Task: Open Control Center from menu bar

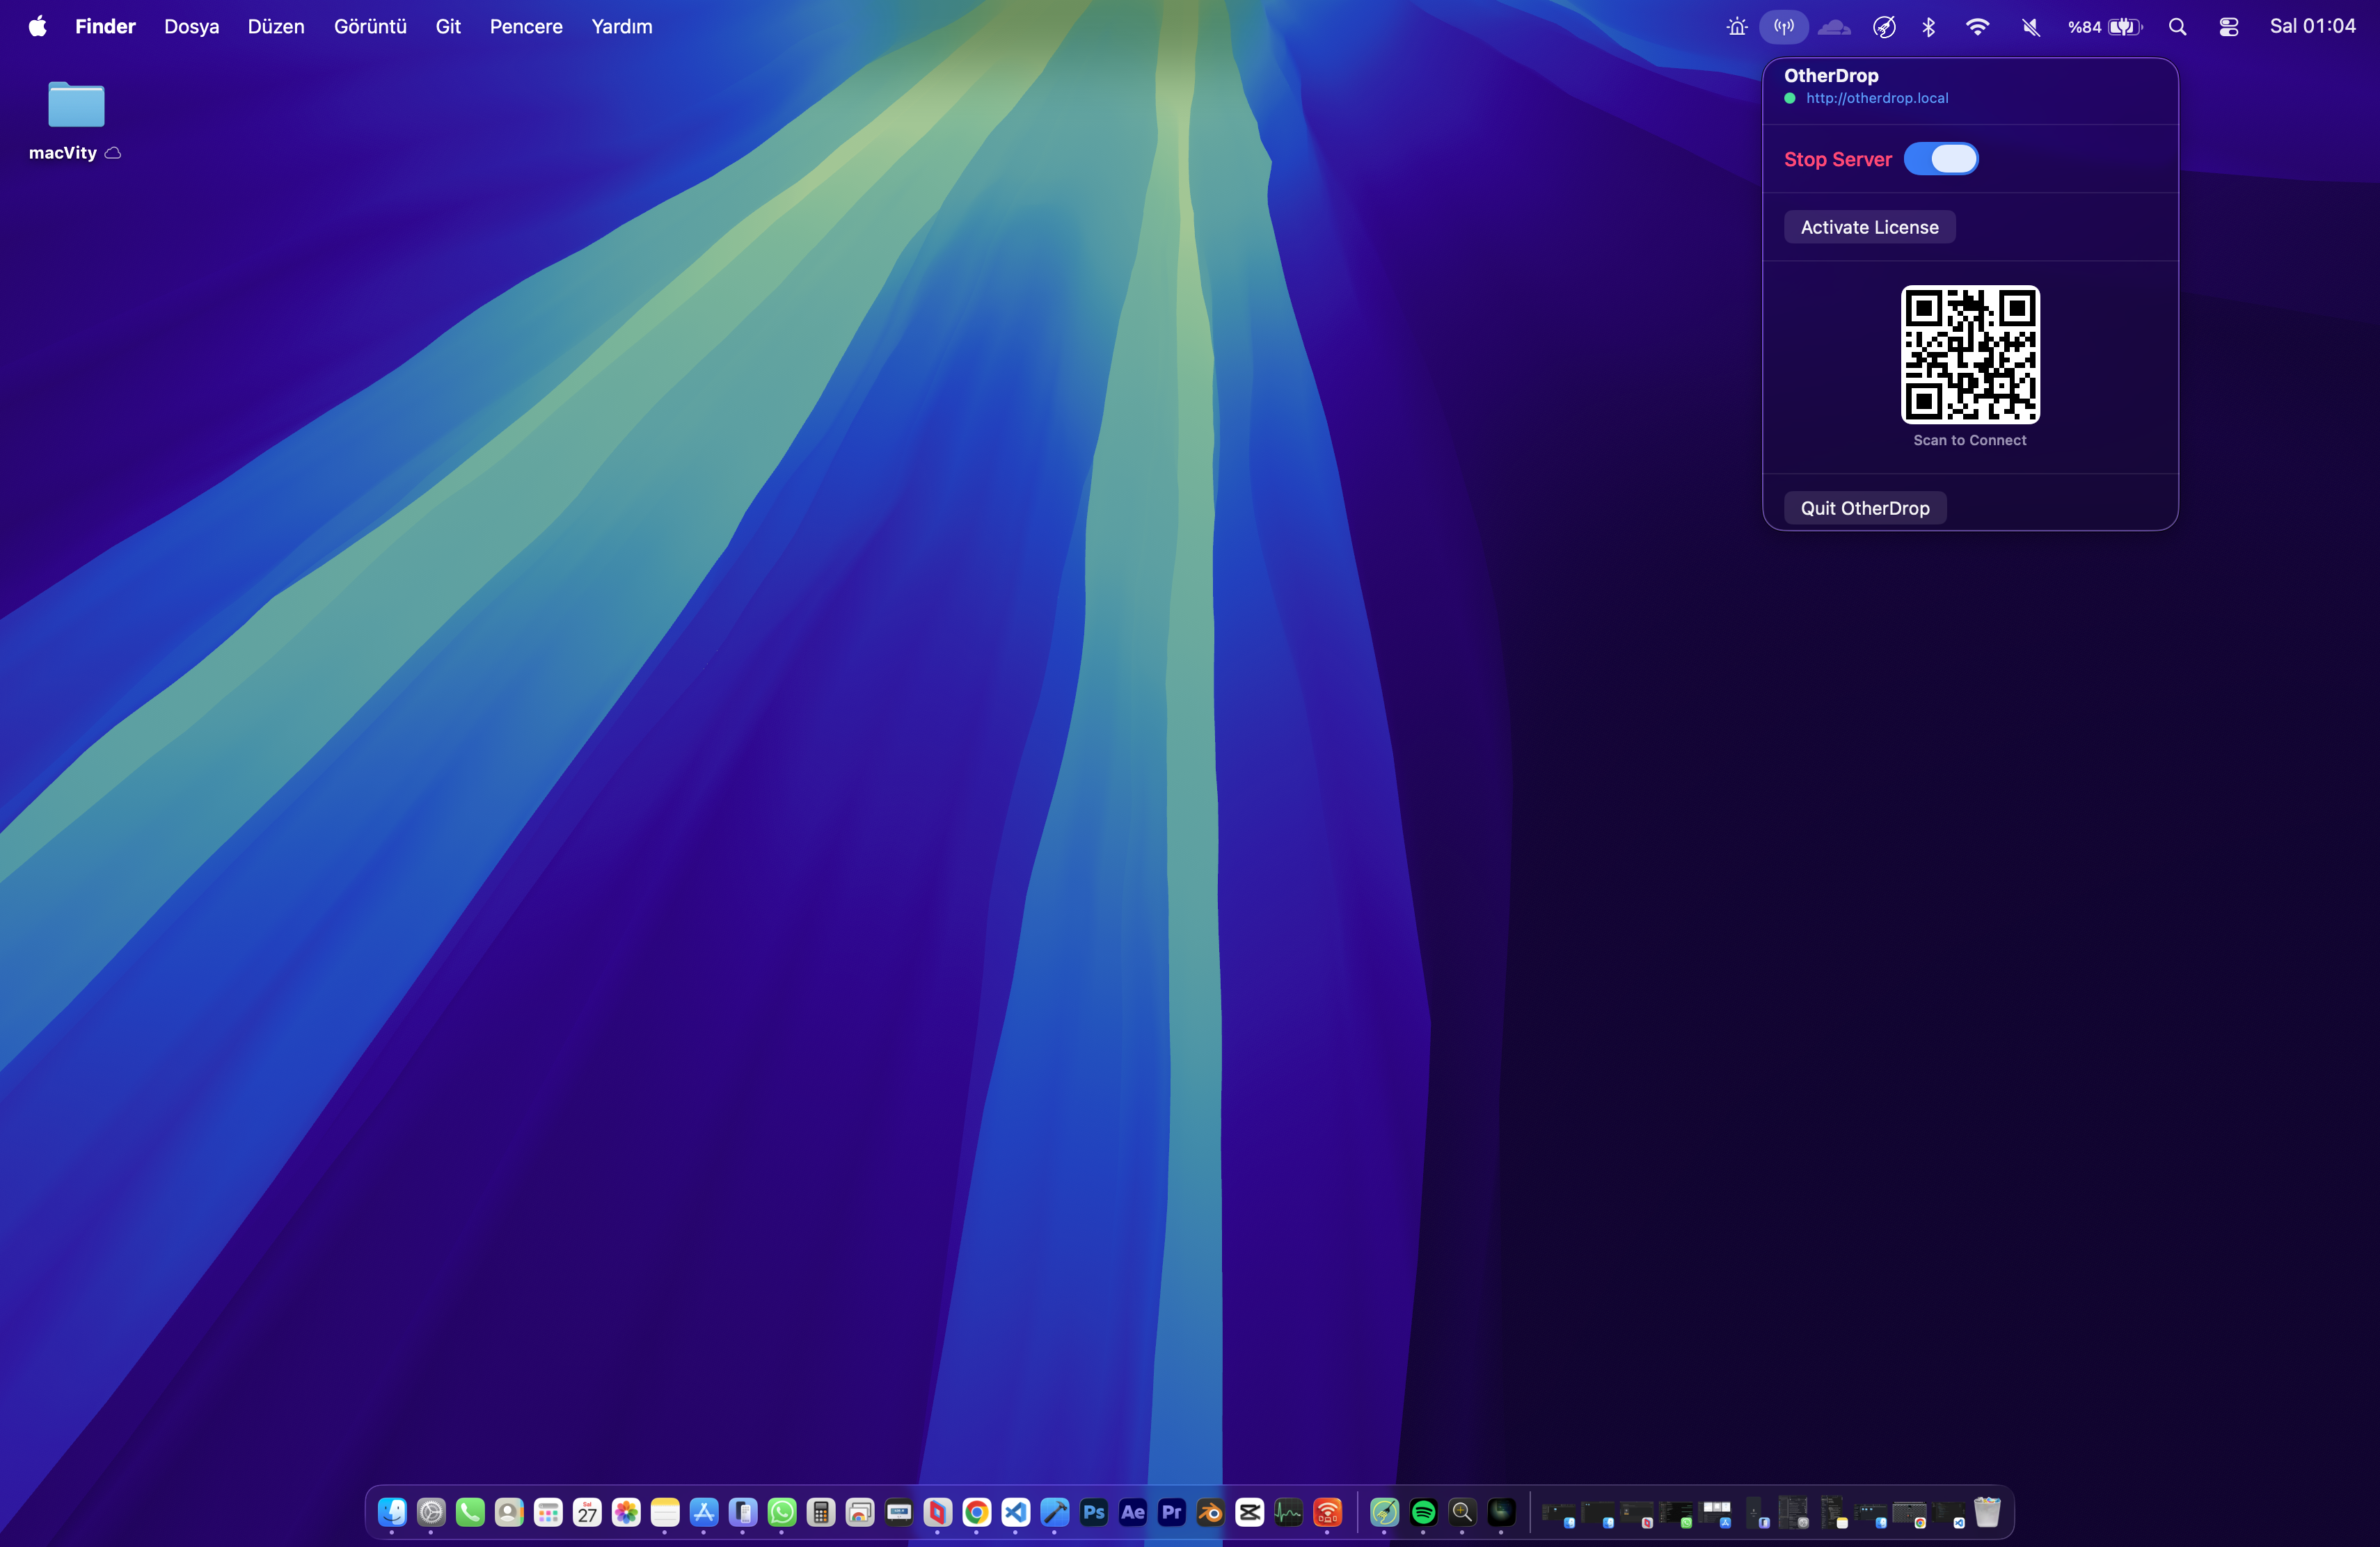Action: pyautogui.click(x=2228, y=27)
